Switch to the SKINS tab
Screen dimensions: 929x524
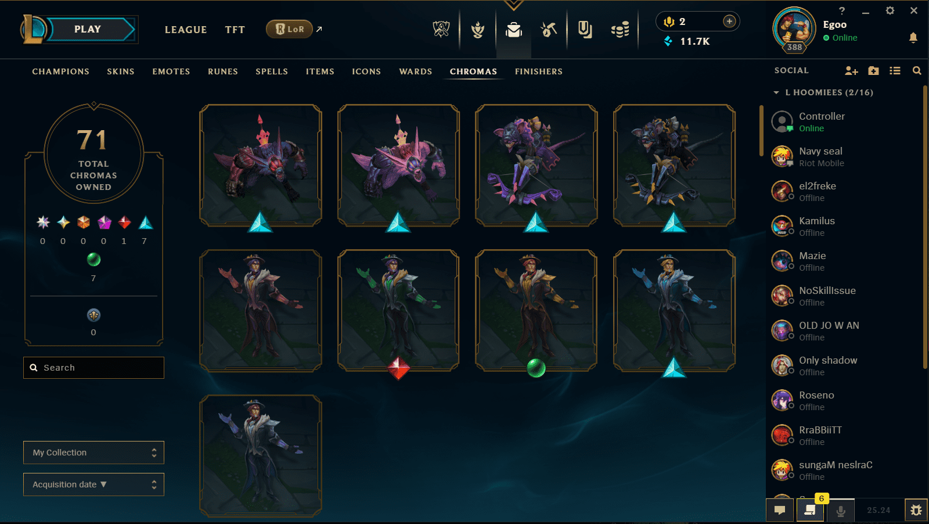pyautogui.click(x=121, y=71)
